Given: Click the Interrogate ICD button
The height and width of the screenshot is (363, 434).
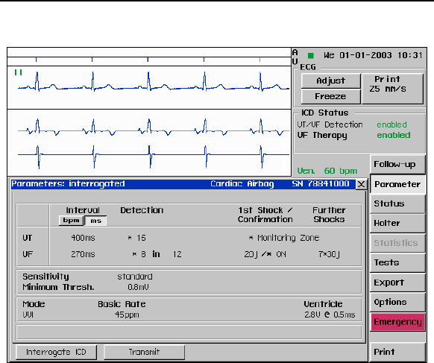Looking at the screenshot, I should (56, 352).
